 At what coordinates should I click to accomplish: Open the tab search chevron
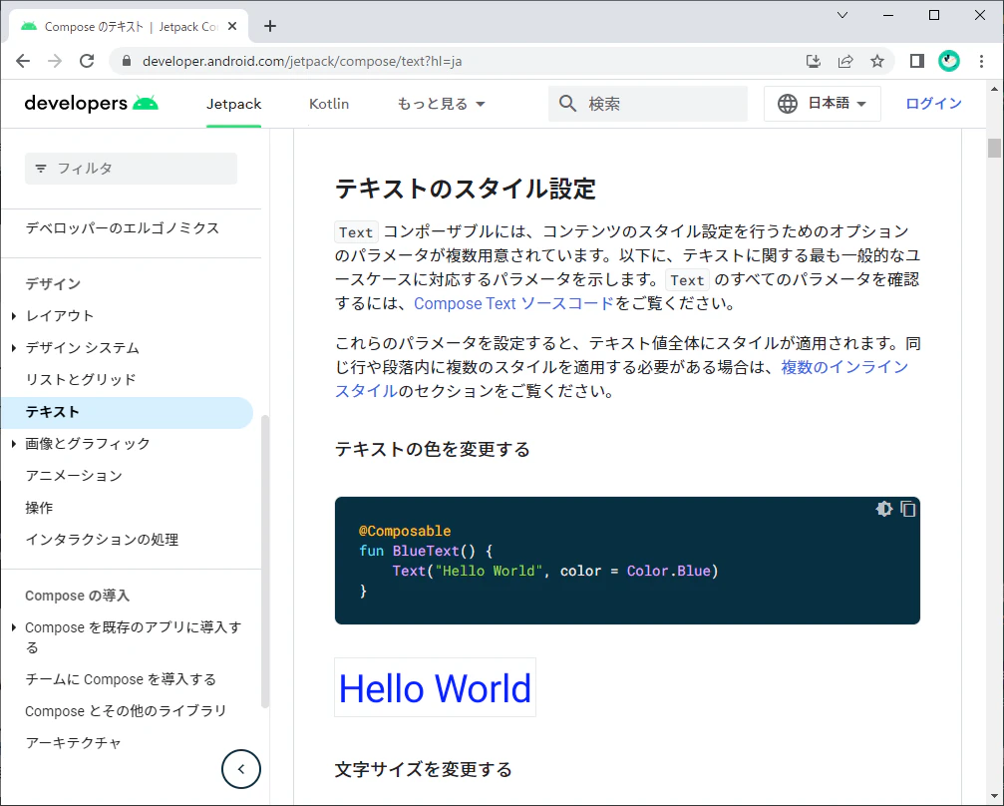842,15
